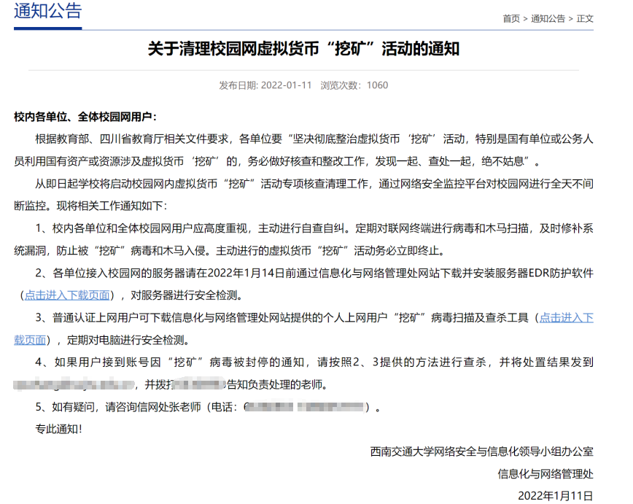Screen dimensions: 633x504
Task: Click the article title about 挖矿 cleanup
Action: coord(303,50)
